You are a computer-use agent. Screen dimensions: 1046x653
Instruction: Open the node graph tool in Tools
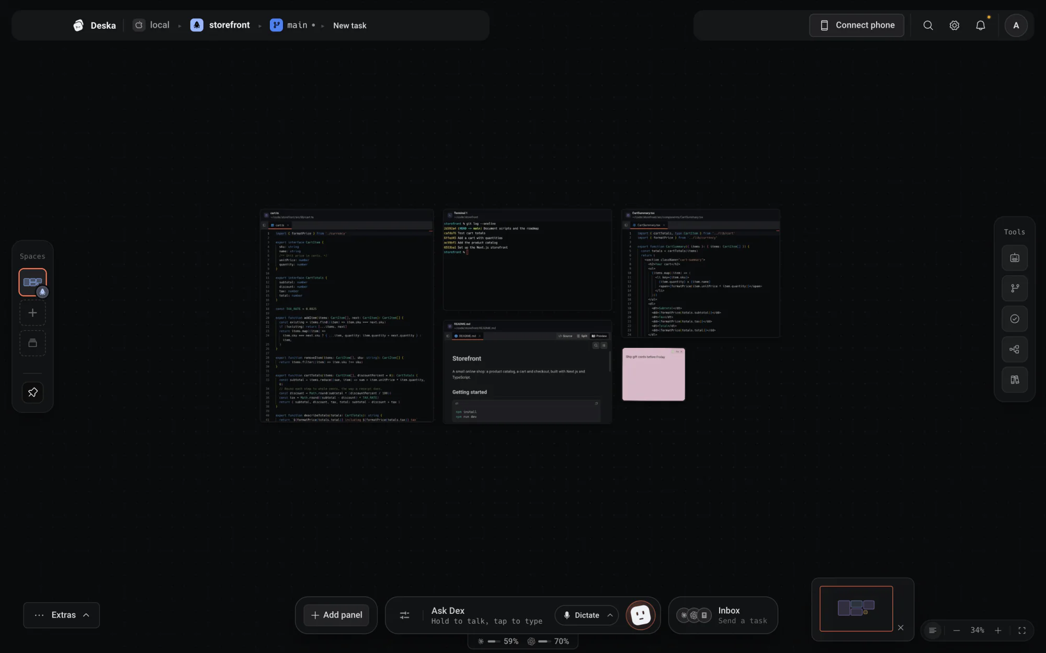tap(1014, 349)
